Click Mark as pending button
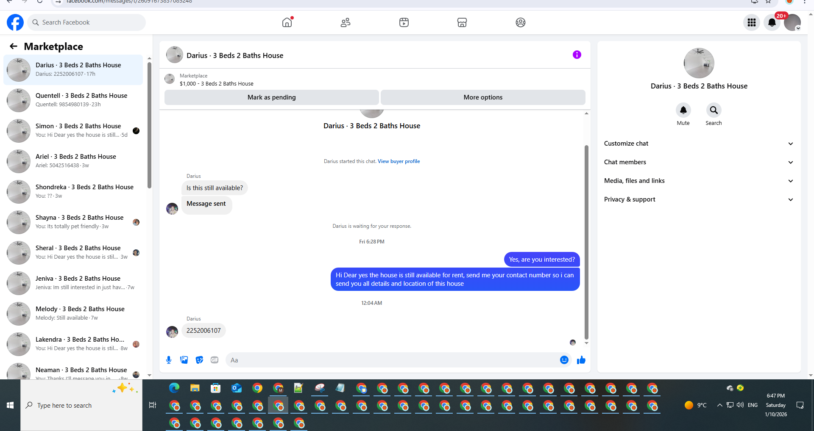Image resolution: width=814 pixels, height=431 pixels. coord(272,97)
